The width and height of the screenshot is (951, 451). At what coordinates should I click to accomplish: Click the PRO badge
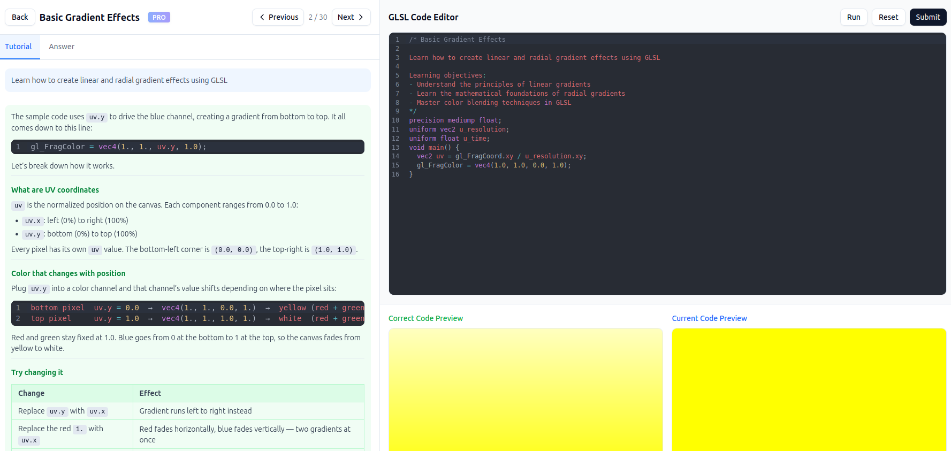click(x=159, y=17)
